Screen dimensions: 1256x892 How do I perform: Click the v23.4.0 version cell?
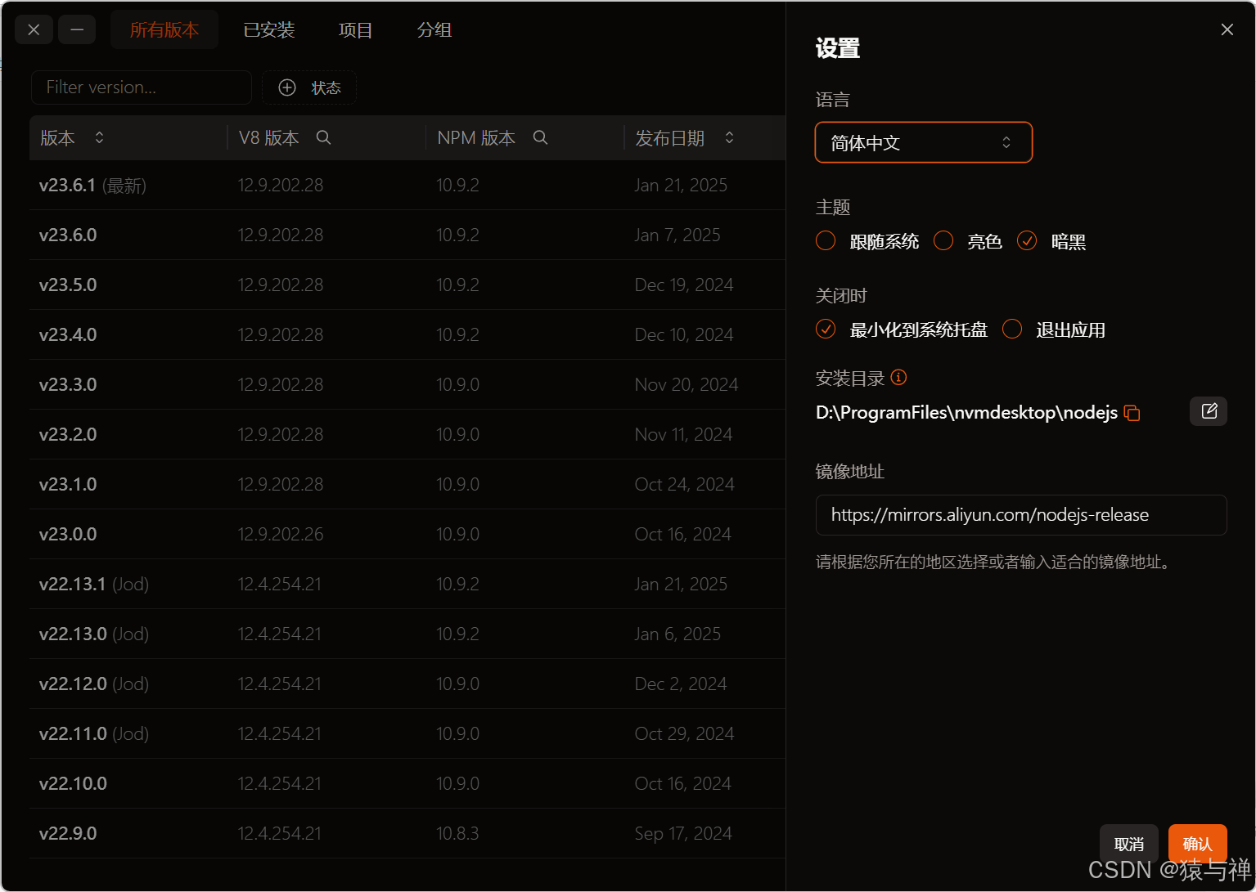click(68, 335)
